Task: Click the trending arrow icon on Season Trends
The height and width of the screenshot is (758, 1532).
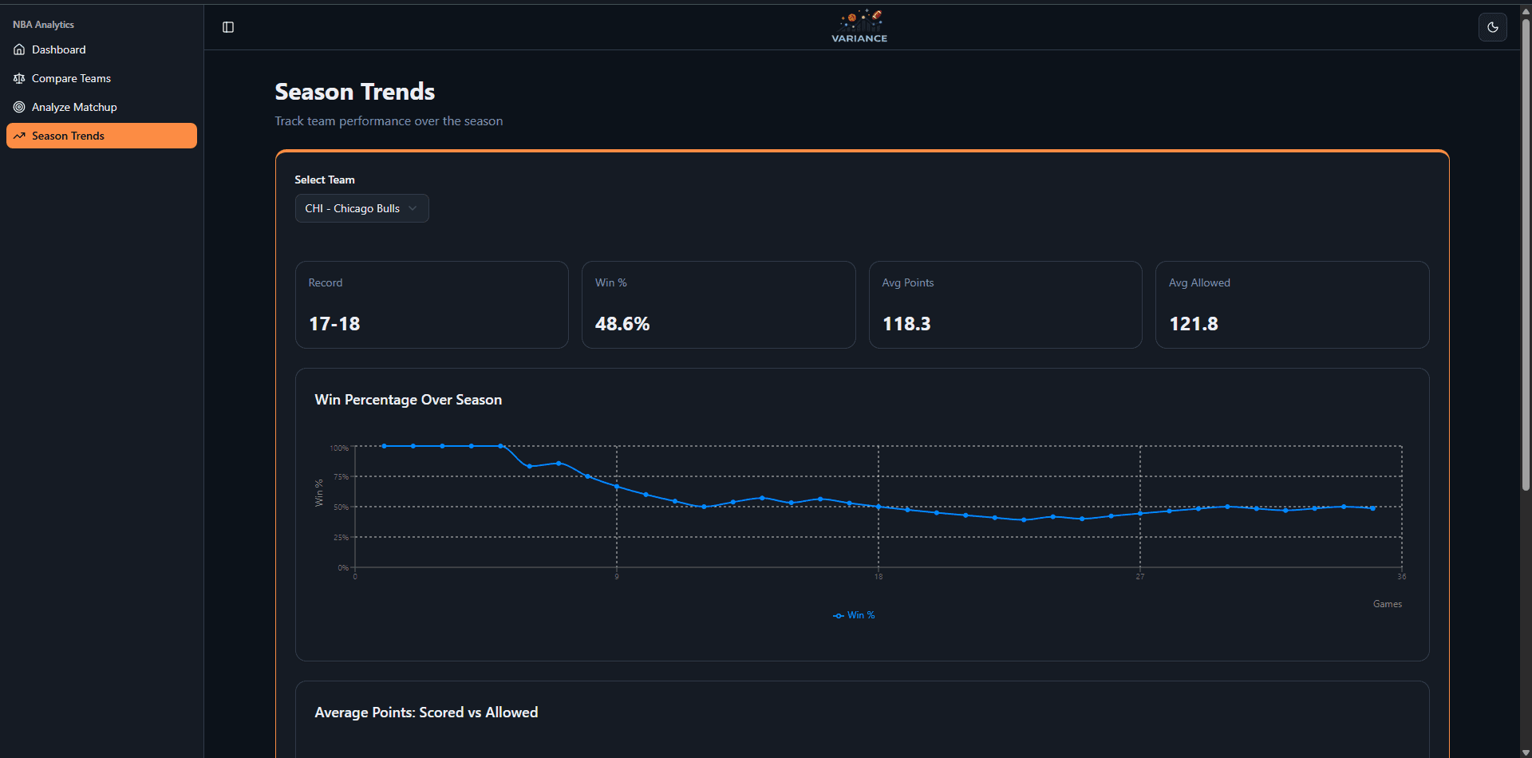Action: point(18,136)
